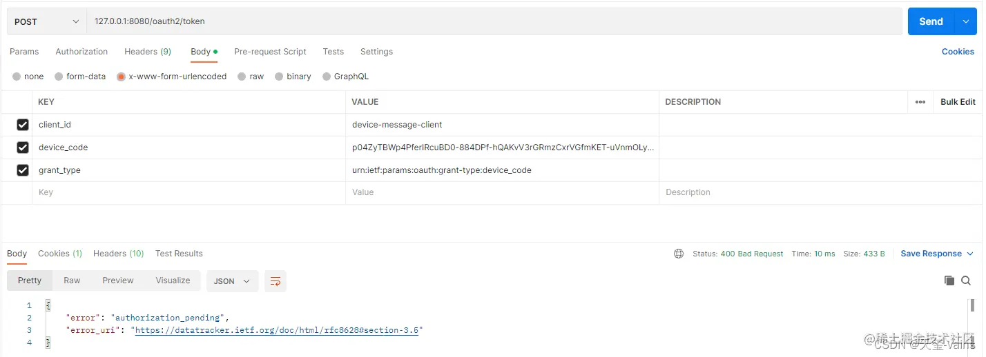Switch to Visualize response view
The width and height of the screenshot is (986, 357).
click(173, 280)
